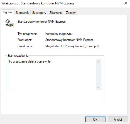
Task: Click the 'To urządzenie działa poprawnie.' text
Action: (x=30, y=61)
